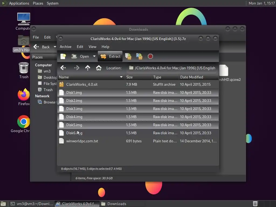Click the Add folder to archive icon

point(139,56)
